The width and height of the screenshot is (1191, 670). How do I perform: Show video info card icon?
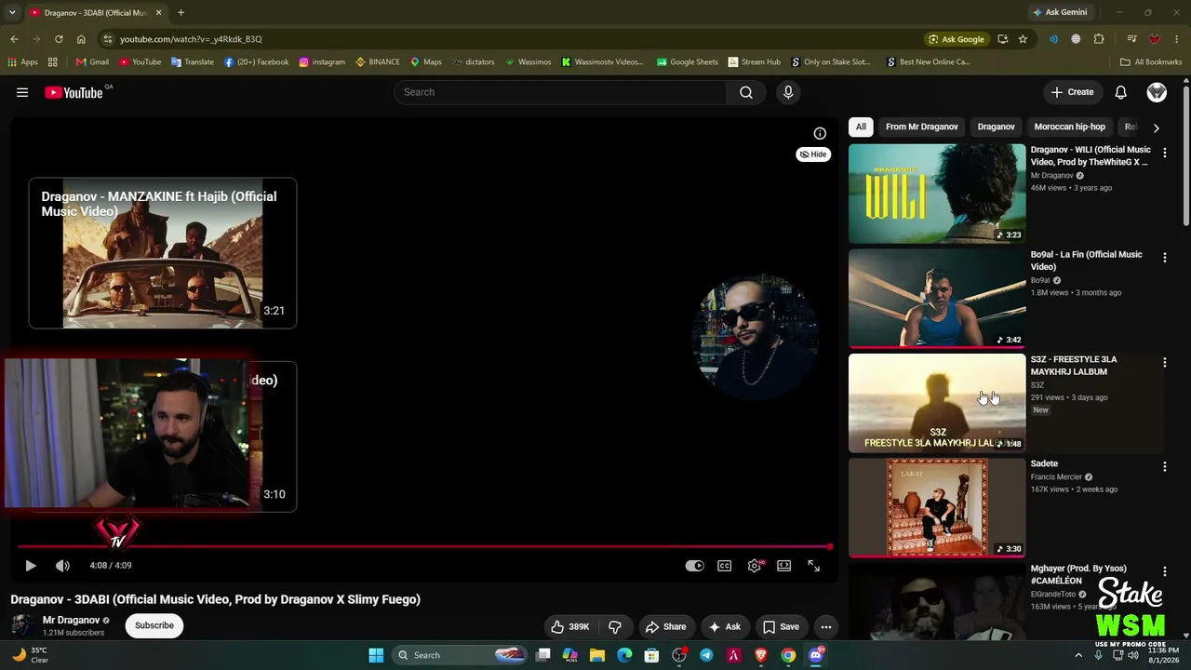coord(820,133)
